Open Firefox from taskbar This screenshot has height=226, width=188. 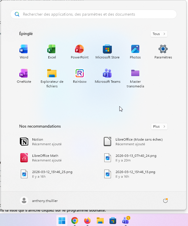[87, 221]
